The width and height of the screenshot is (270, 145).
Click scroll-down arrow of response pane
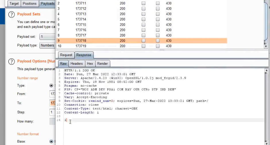266,144
